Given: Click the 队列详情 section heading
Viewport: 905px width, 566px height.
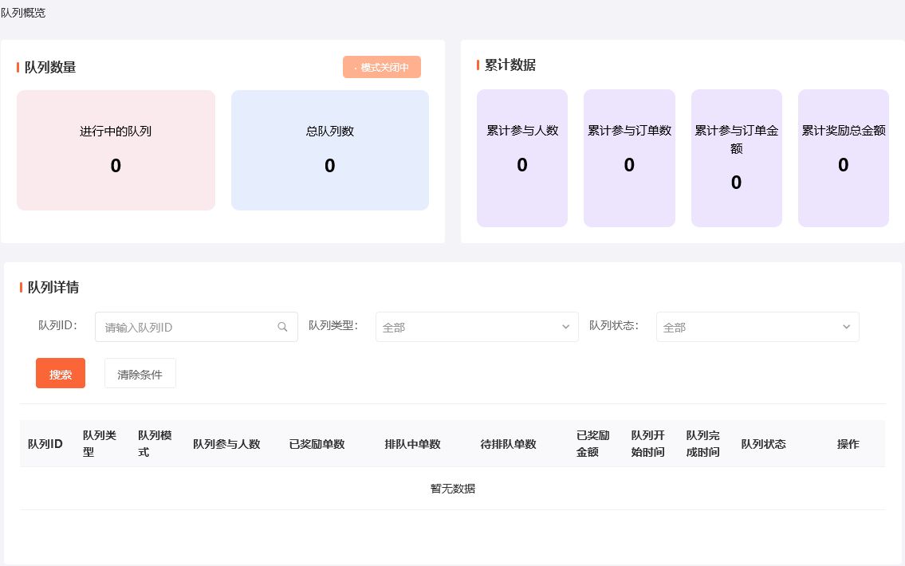Looking at the screenshot, I should [53, 287].
